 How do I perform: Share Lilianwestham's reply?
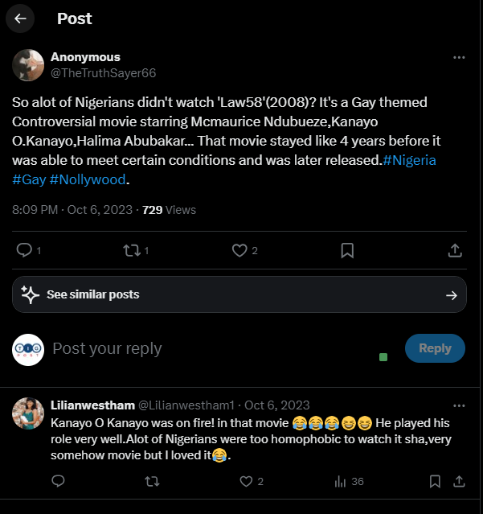coord(460,481)
